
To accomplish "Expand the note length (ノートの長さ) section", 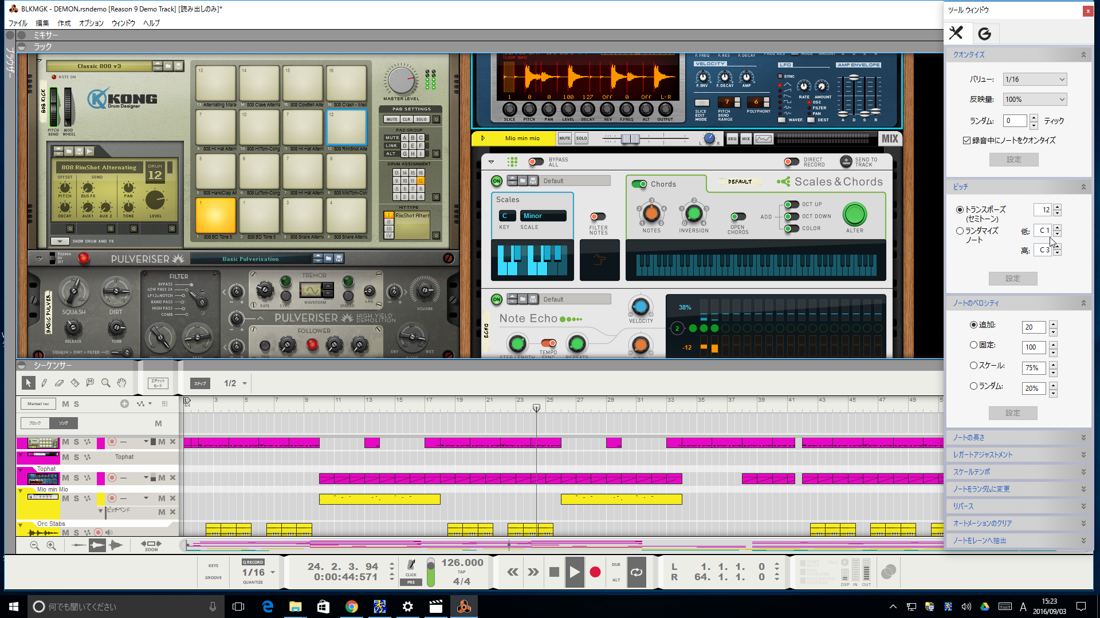I will point(1019,438).
